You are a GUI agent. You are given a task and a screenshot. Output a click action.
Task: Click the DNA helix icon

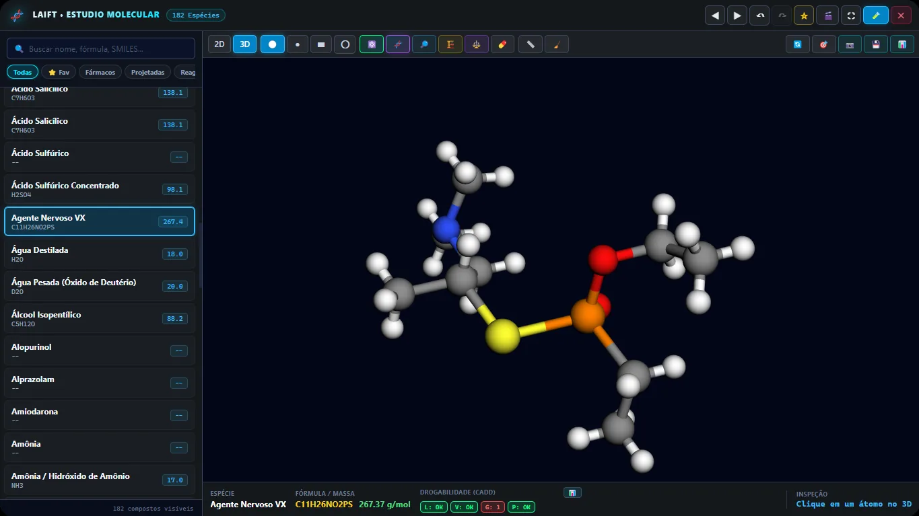(x=397, y=44)
